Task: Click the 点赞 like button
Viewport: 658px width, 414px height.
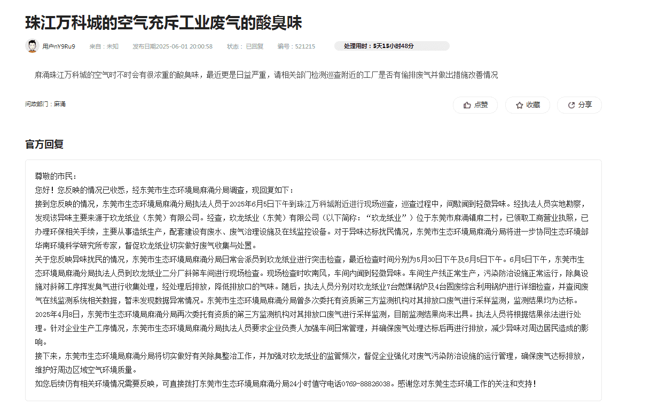Action: click(475, 105)
